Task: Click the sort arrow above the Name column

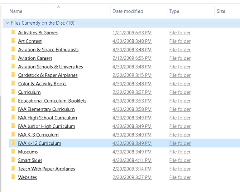Action: [59, 7]
